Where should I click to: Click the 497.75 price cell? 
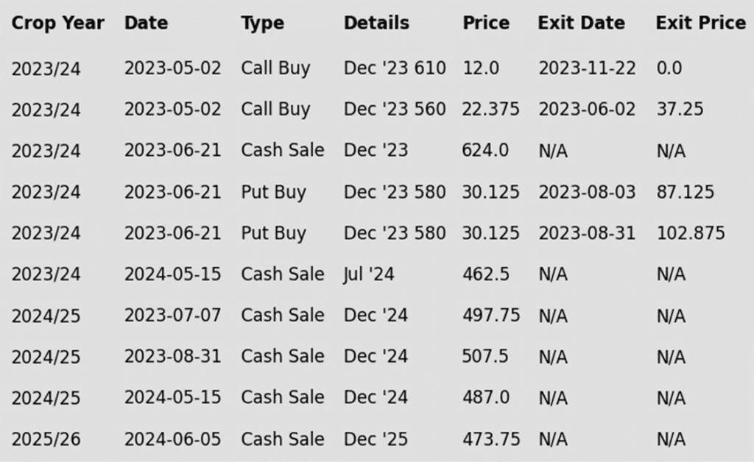point(491,316)
